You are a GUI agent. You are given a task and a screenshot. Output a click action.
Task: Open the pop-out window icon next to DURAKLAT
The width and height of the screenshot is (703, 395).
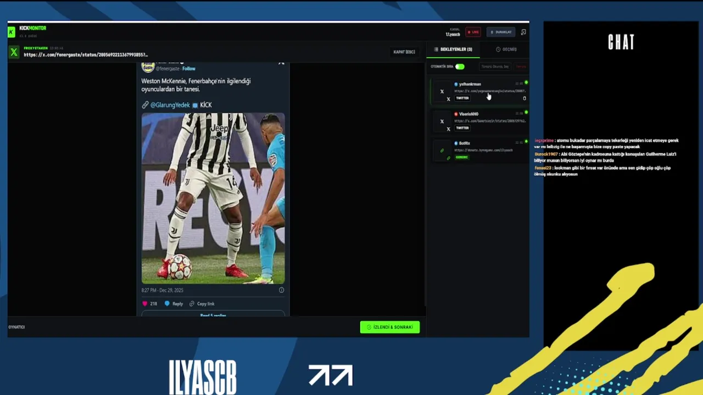point(523,32)
